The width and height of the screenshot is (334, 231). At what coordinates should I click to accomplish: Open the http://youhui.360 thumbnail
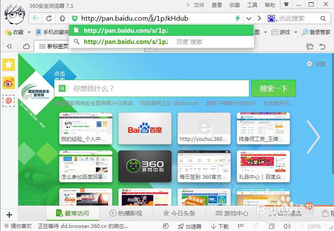click(204, 128)
